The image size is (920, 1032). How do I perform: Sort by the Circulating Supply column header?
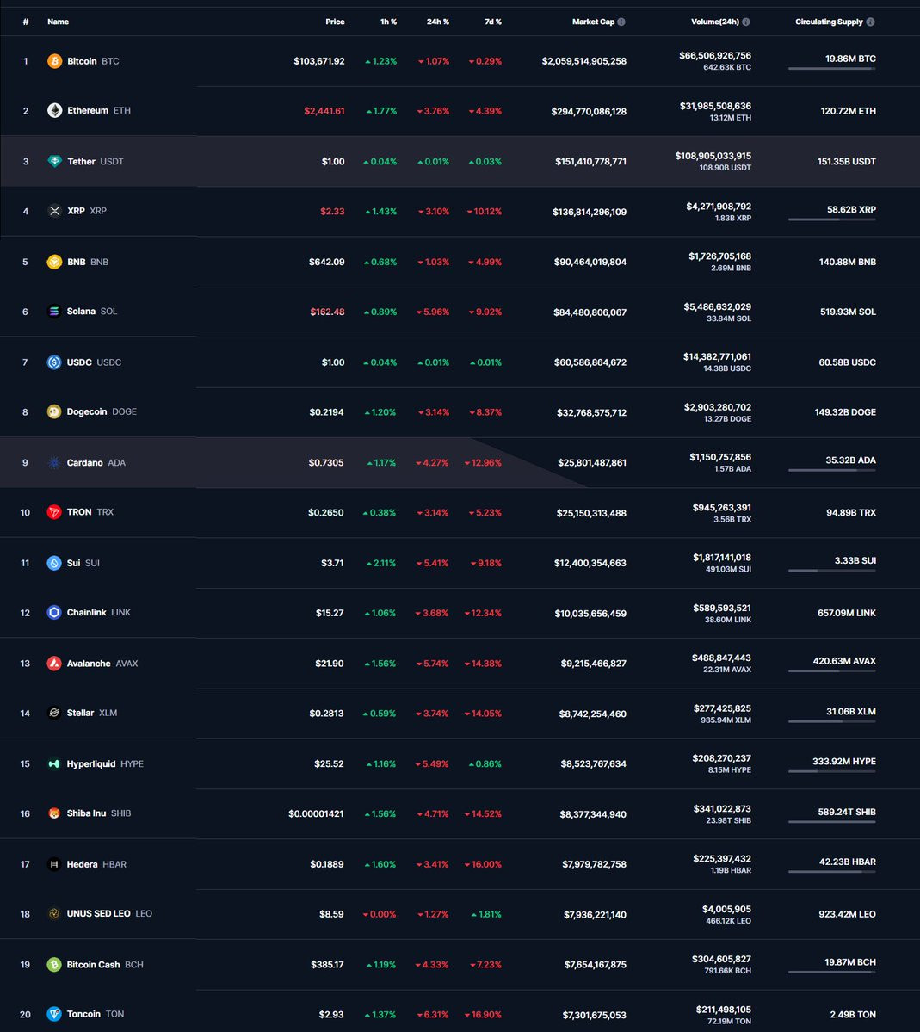(829, 22)
